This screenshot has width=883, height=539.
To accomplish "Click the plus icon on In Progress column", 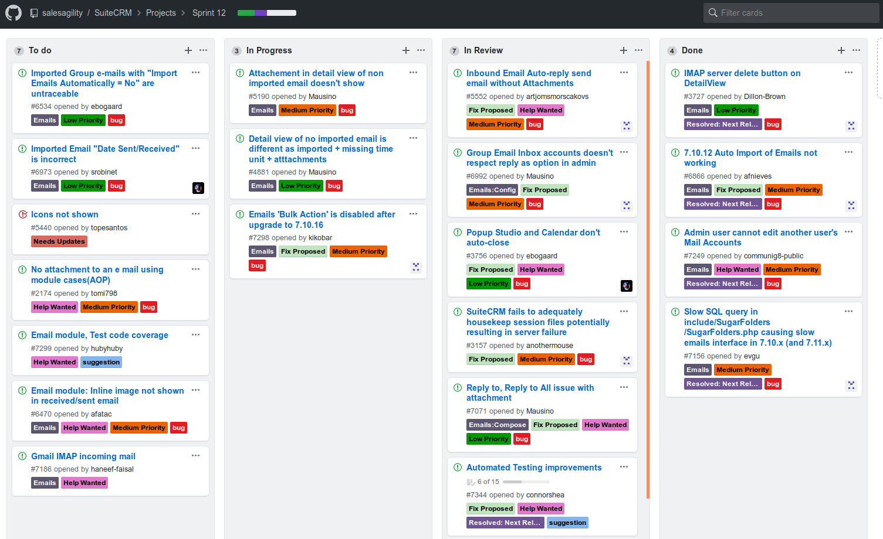I will [x=405, y=50].
